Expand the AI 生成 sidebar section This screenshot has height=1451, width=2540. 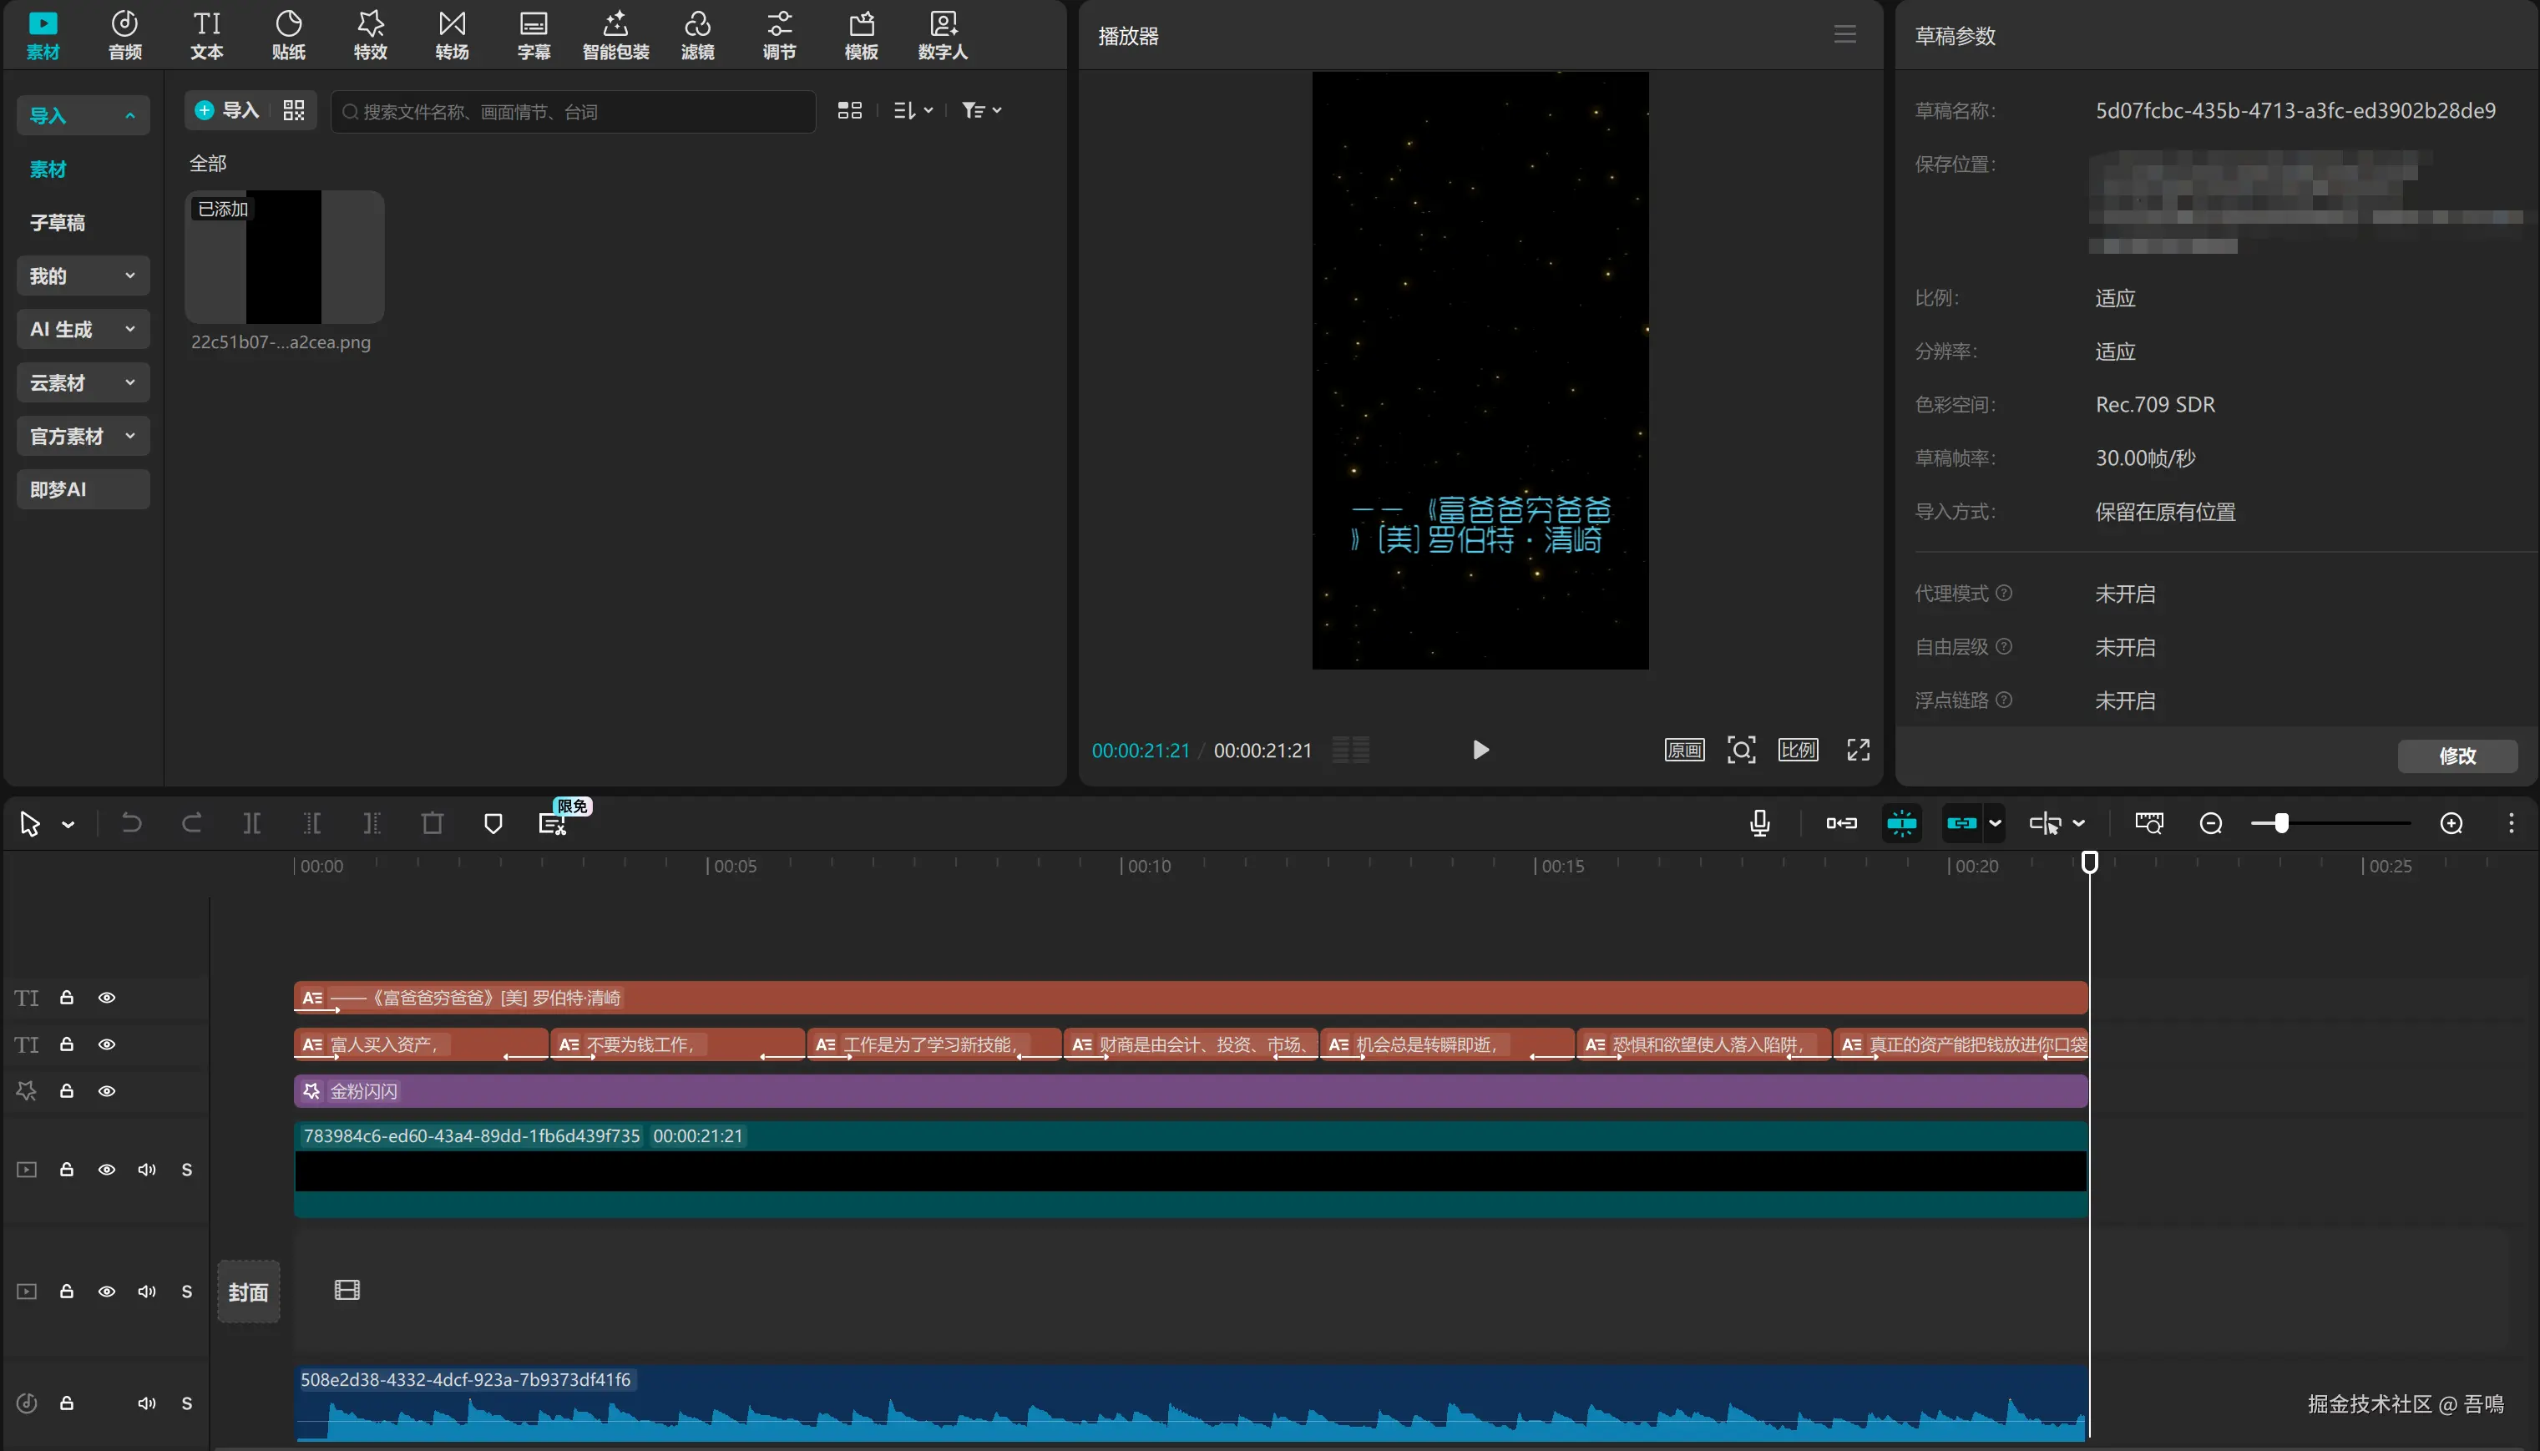pyautogui.click(x=83, y=329)
